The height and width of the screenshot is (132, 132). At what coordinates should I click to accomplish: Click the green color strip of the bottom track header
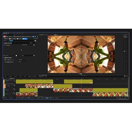pos(4,94)
